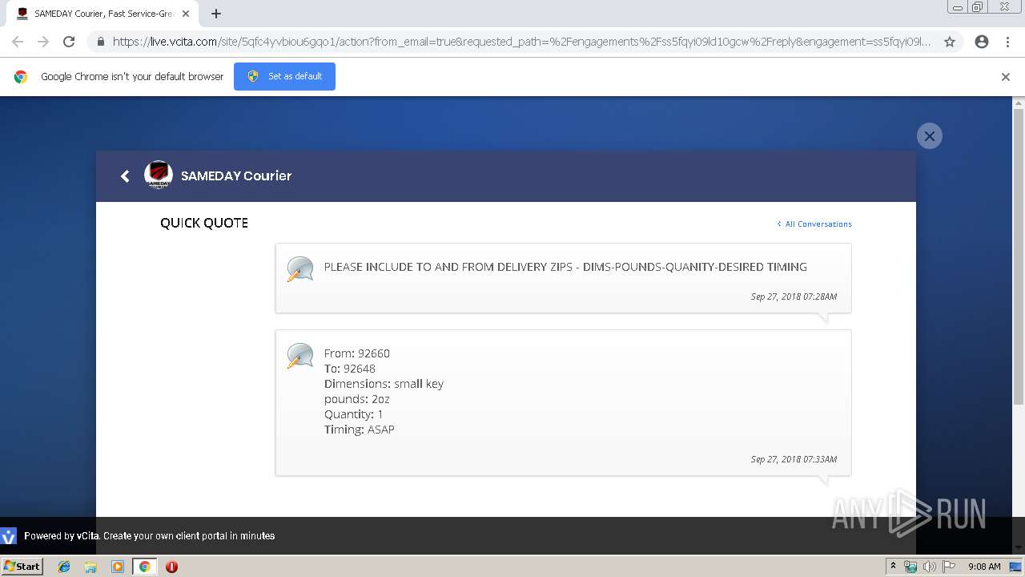1025x577 pixels.
Task: Click the chat icon in second message
Action: pyautogui.click(x=300, y=356)
